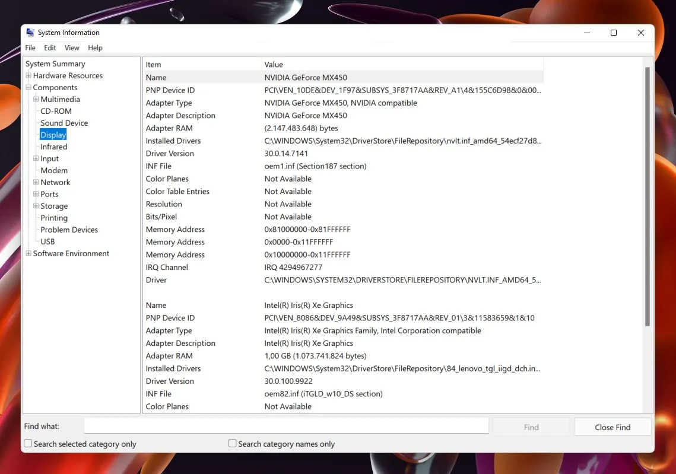Open the View menu
This screenshot has height=474, width=676.
click(x=72, y=48)
